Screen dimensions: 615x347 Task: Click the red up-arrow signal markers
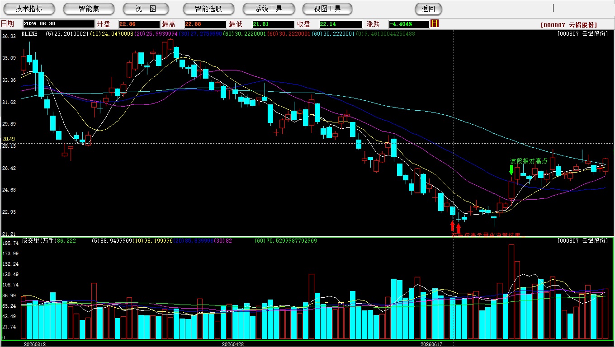[x=455, y=226]
